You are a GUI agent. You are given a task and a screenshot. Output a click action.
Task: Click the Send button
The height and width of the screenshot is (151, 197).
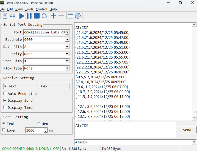coord(187,130)
